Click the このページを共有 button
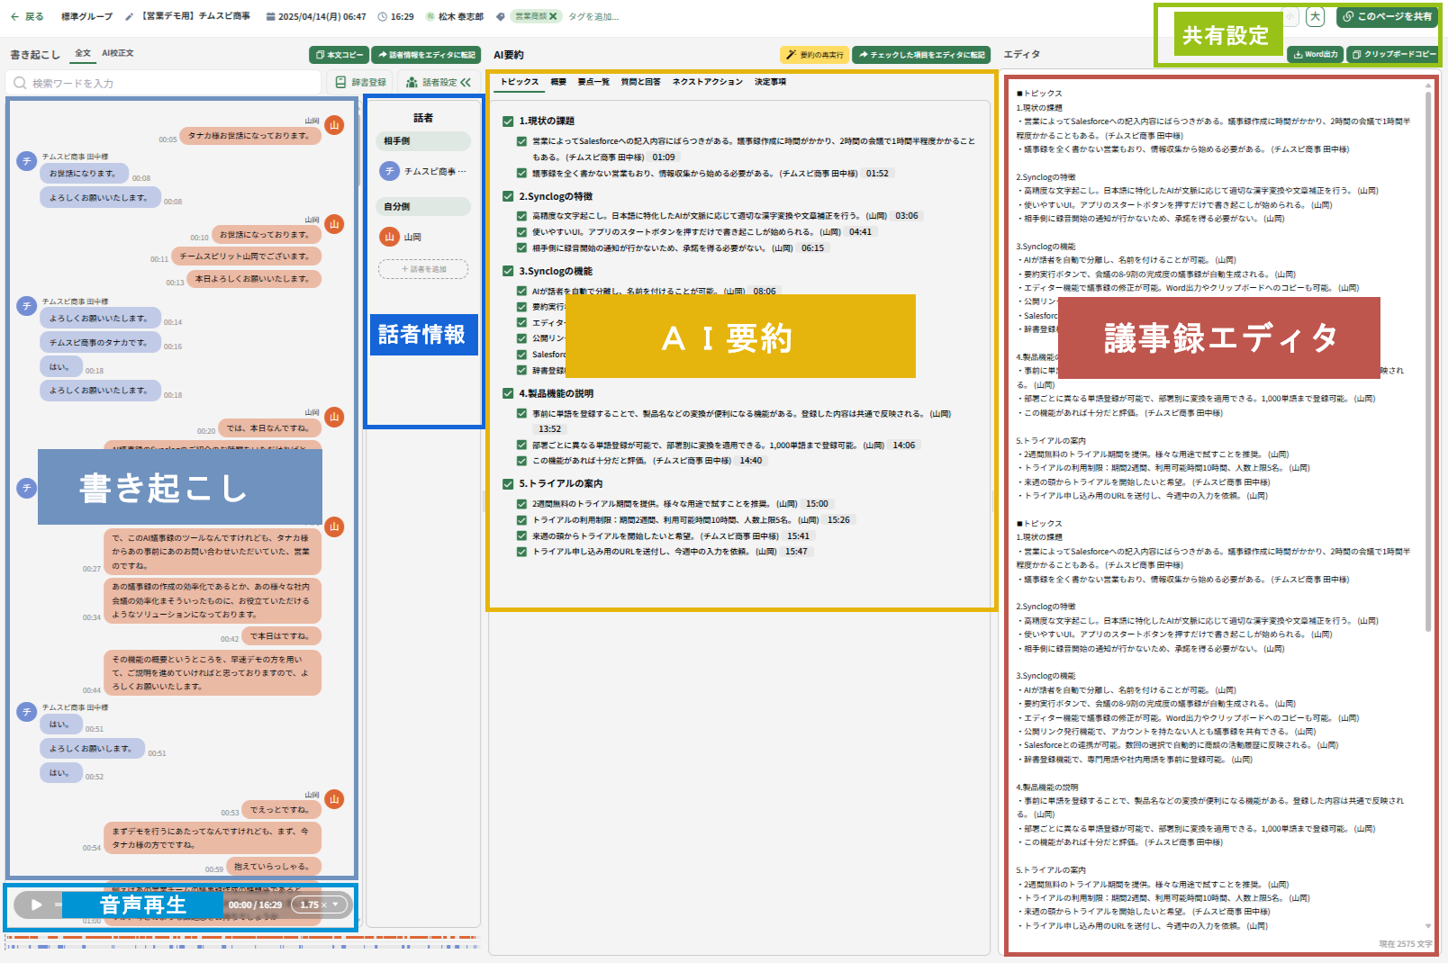 pyautogui.click(x=1388, y=16)
